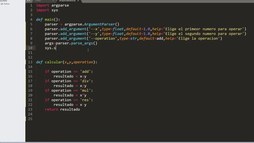Click the unsaved-changes dot on the active tab

click(x=78, y=1)
